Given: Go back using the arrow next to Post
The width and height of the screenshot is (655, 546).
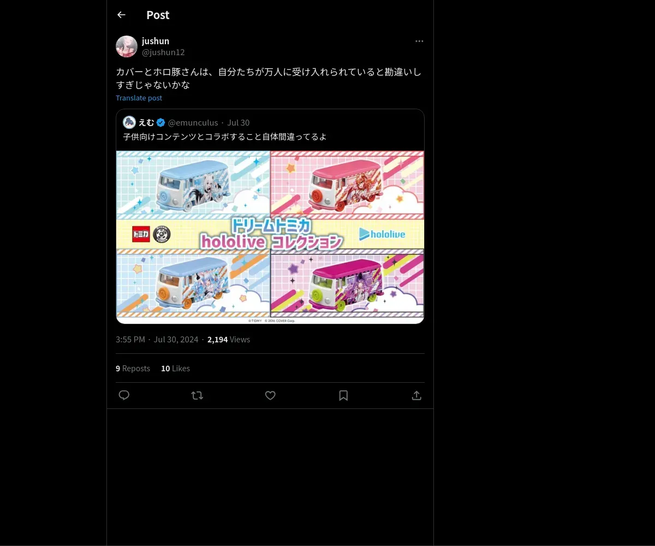Looking at the screenshot, I should tap(121, 15).
